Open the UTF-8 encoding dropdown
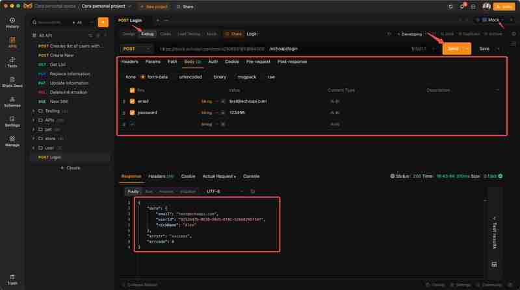Screen dimensions: 520x290 (x=224, y=191)
